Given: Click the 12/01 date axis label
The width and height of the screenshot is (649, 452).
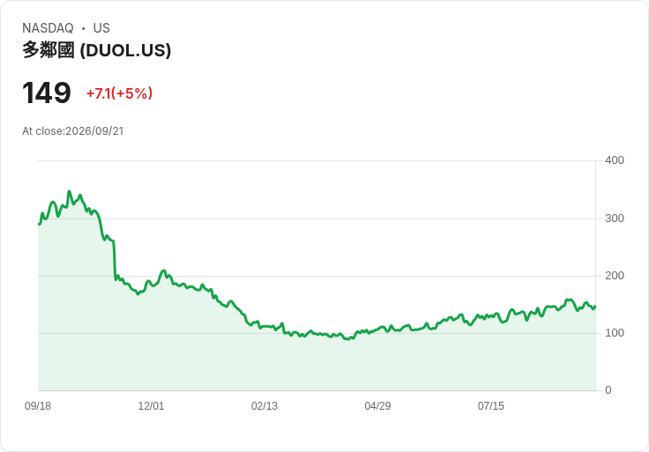Looking at the screenshot, I should [151, 406].
